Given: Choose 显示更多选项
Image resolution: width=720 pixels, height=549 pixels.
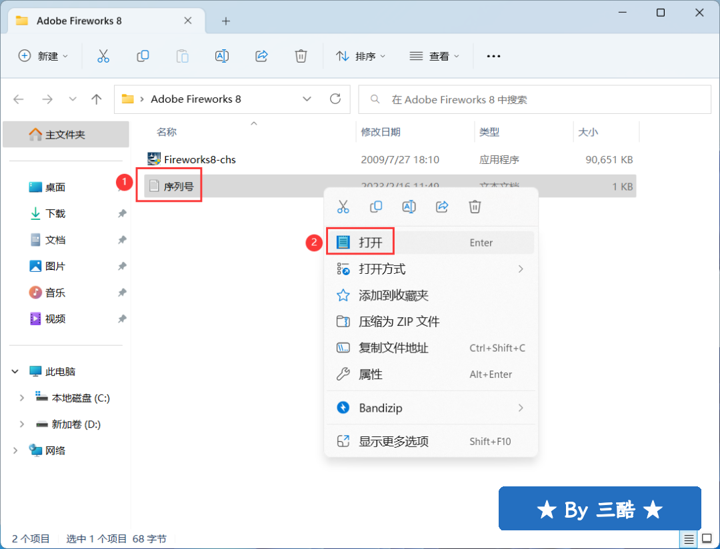Looking at the screenshot, I should pyautogui.click(x=430, y=441).
